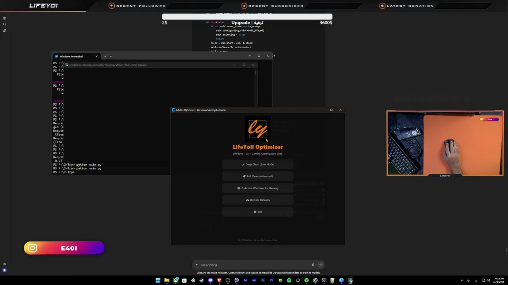The height and width of the screenshot is (285, 508).
Task: Open ChatGPT attachment plus button
Action: click(196, 265)
